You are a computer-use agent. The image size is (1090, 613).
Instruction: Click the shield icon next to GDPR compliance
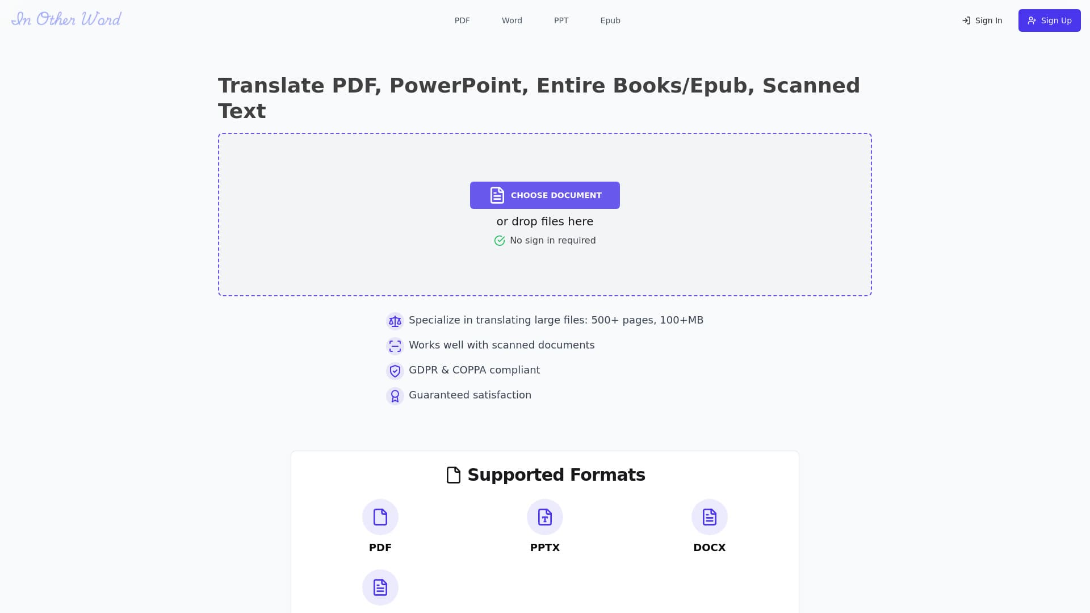395,371
